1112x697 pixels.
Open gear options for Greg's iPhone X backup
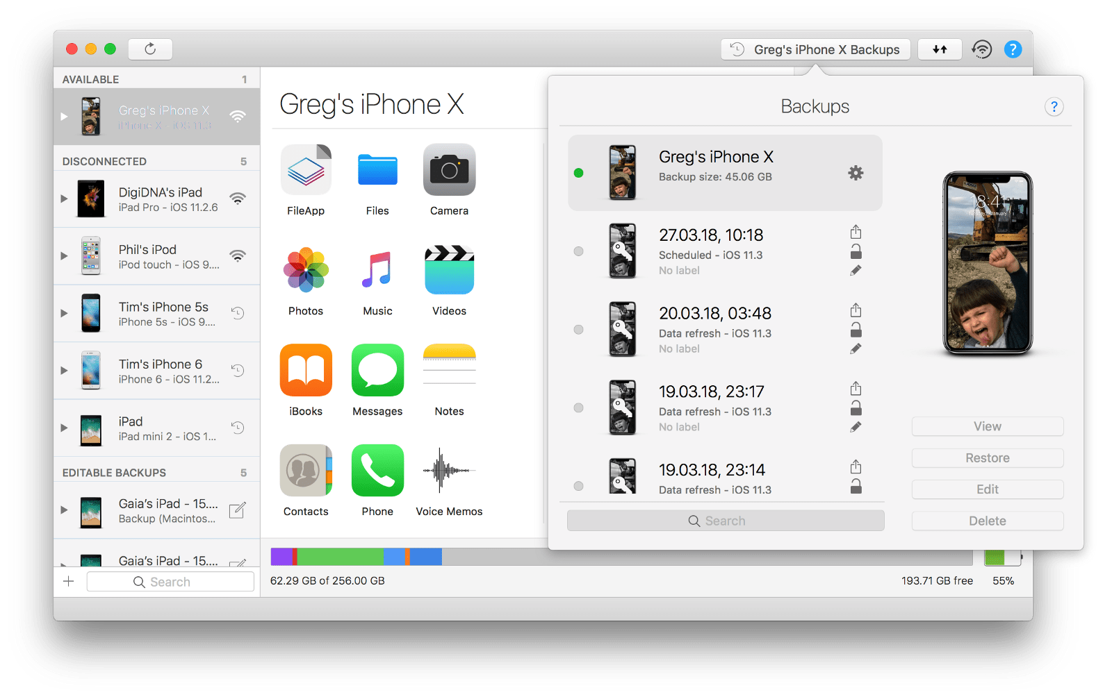856,173
